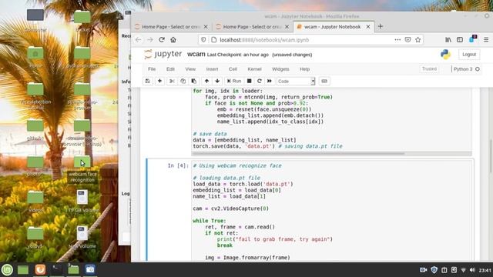
Task: Open the network icon in system tray
Action: pyautogui.click(x=463, y=270)
